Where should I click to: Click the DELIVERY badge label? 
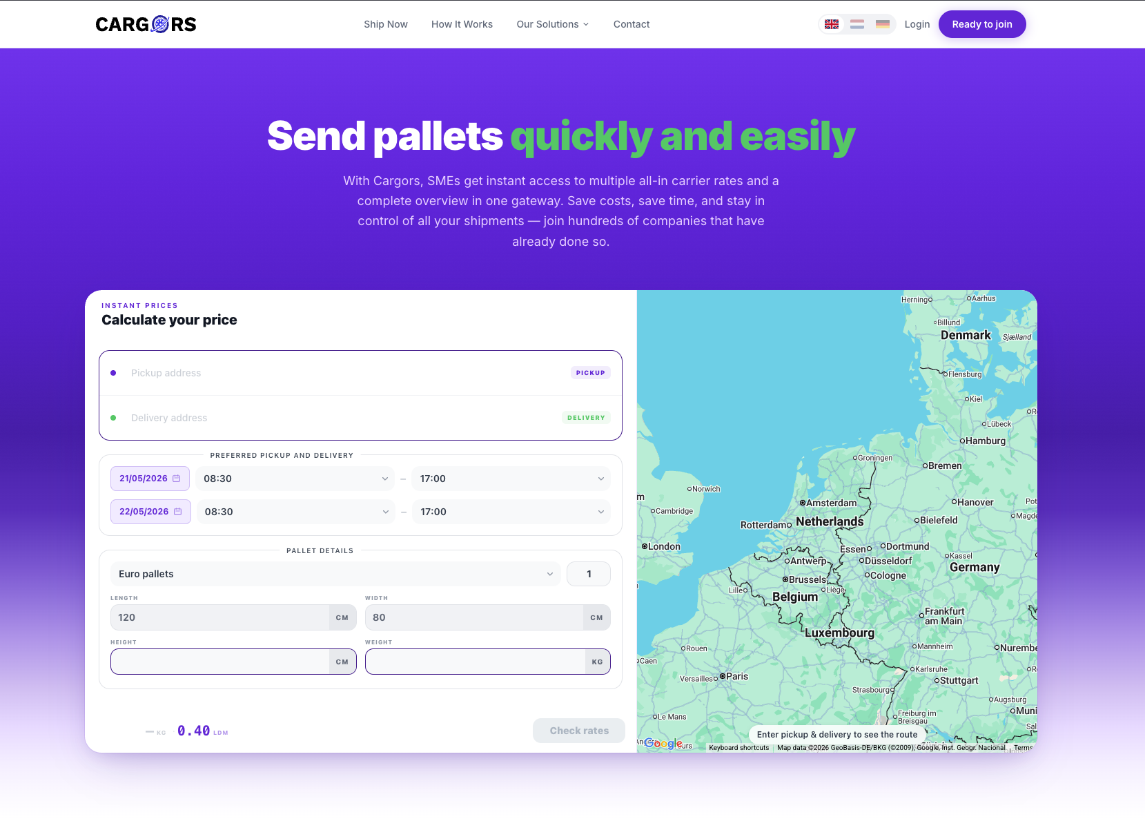point(586,418)
